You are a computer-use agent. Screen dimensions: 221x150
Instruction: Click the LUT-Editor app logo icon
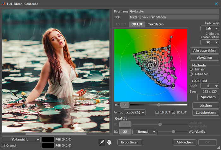click(x=3, y=4)
